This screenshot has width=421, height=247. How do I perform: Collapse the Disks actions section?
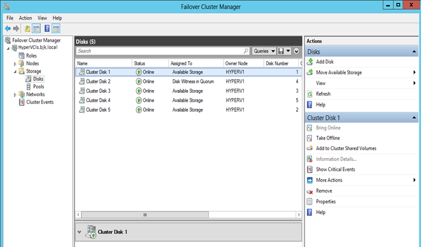click(x=414, y=52)
